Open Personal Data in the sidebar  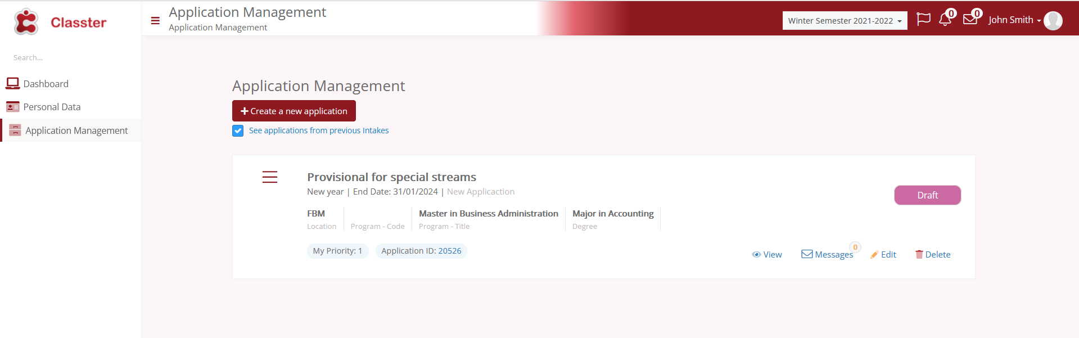click(x=52, y=107)
